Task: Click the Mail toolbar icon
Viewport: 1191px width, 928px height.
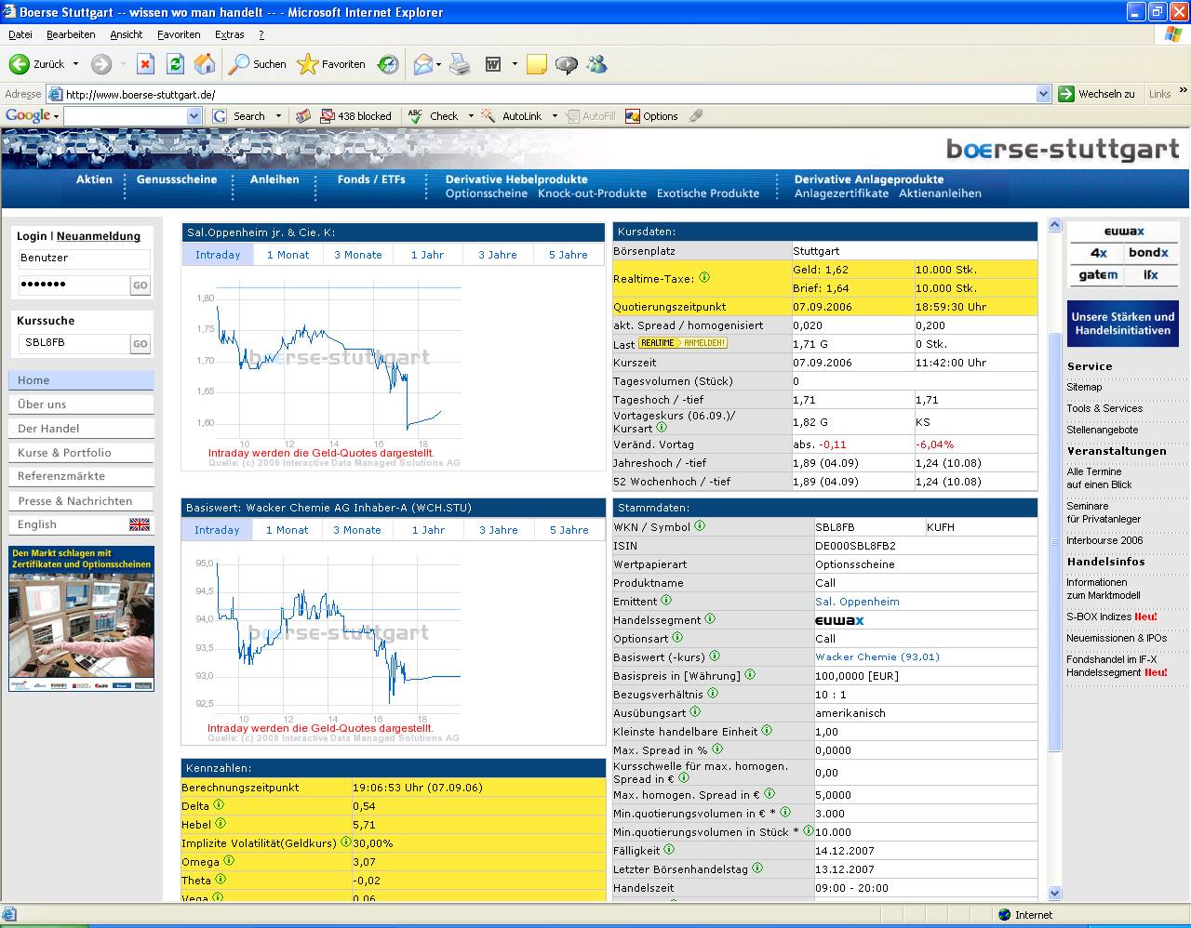Action: pyautogui.click(x=423, y=64)
